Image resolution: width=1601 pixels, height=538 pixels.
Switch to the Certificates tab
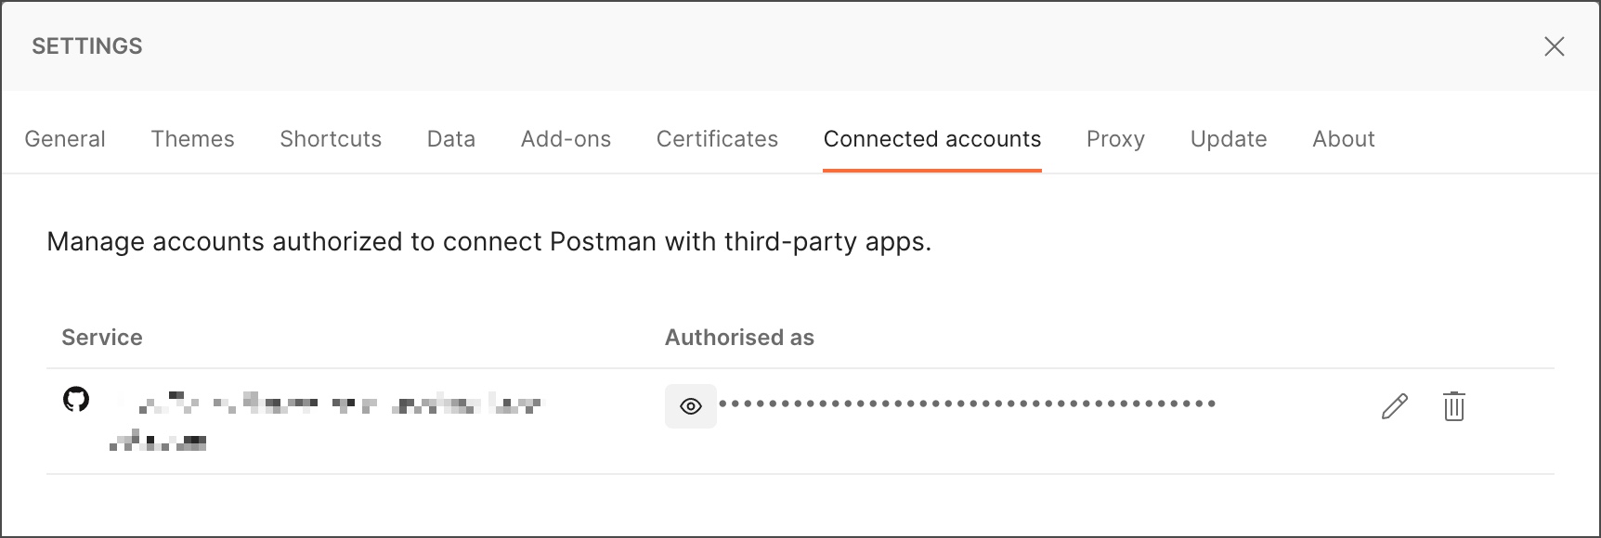717,139
